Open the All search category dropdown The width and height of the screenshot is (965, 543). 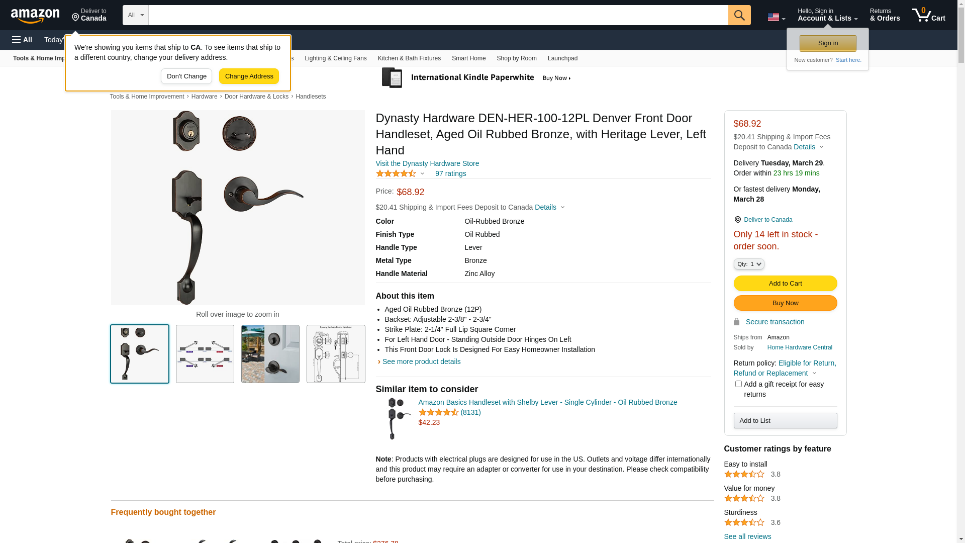pyautogui.click(x=136, y=15)
